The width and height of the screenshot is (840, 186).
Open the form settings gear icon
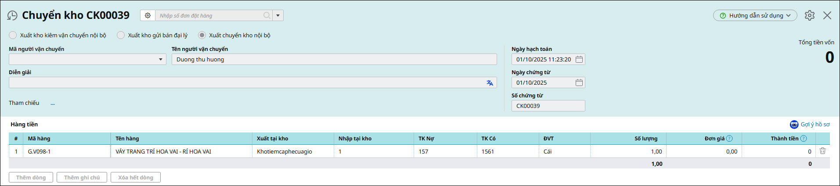(x=809, y=15)
